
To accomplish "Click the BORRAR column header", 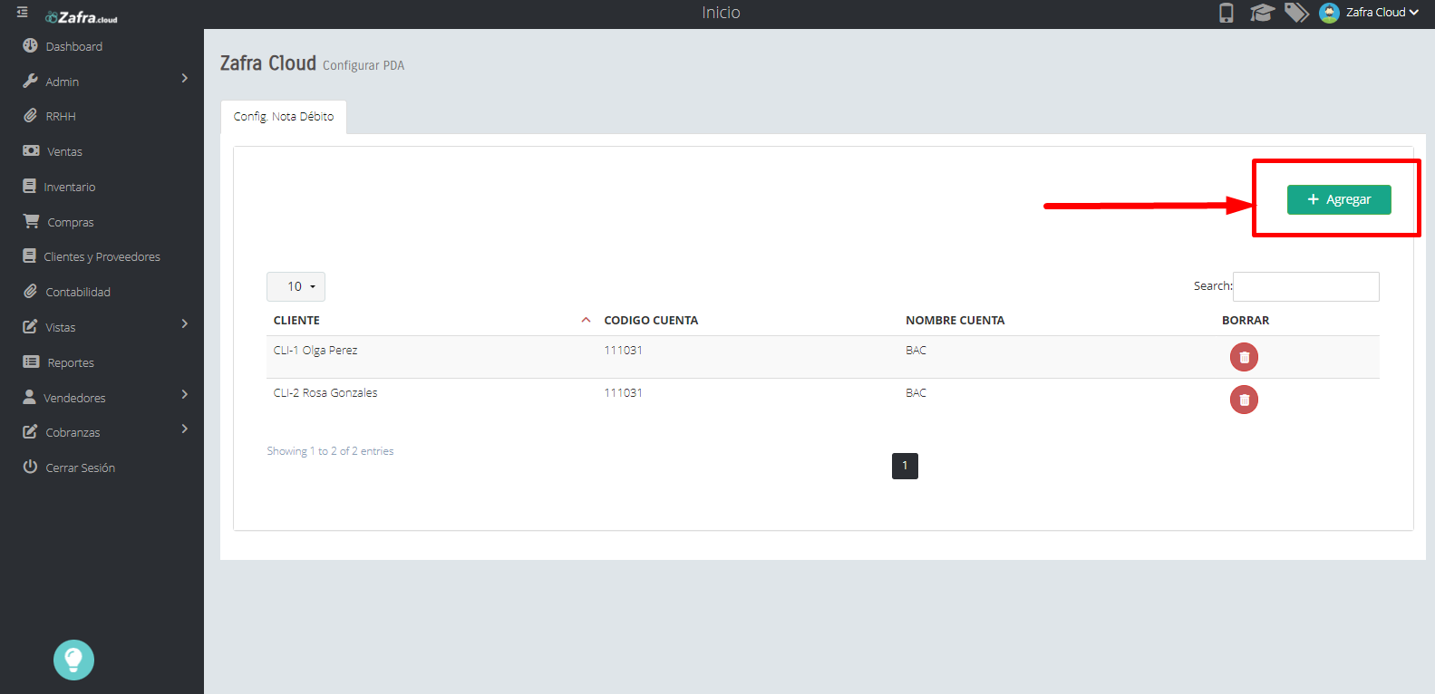I will 1246,321.
